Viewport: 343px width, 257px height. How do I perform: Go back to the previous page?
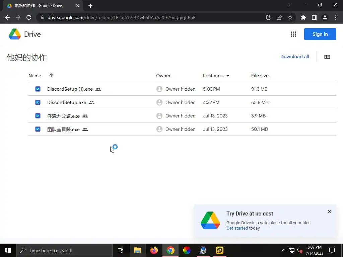(x=7, y=17)
